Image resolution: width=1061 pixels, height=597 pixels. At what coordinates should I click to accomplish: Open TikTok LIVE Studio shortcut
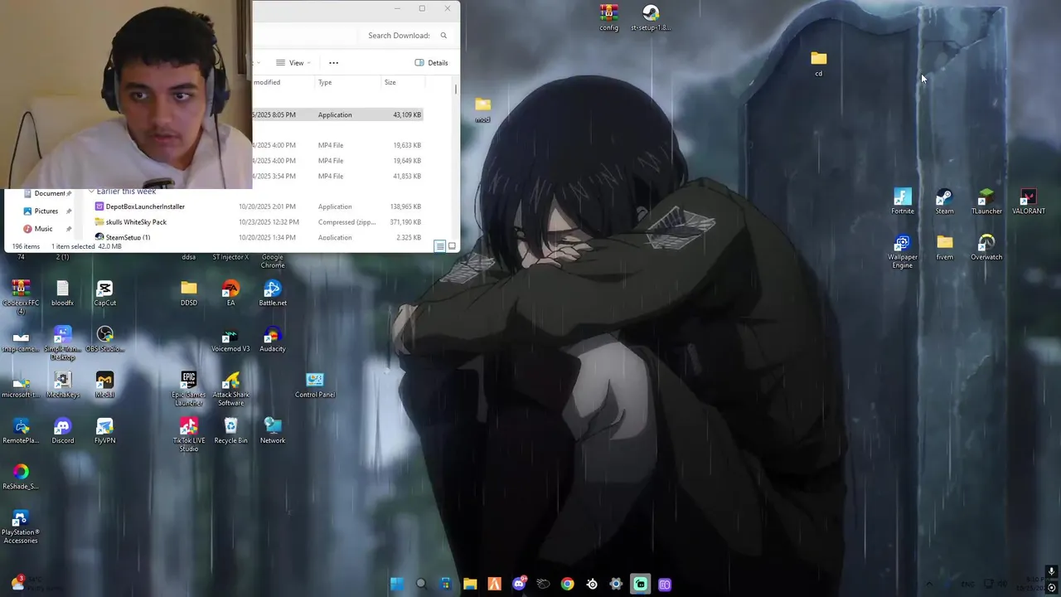[x=189, y=434]
